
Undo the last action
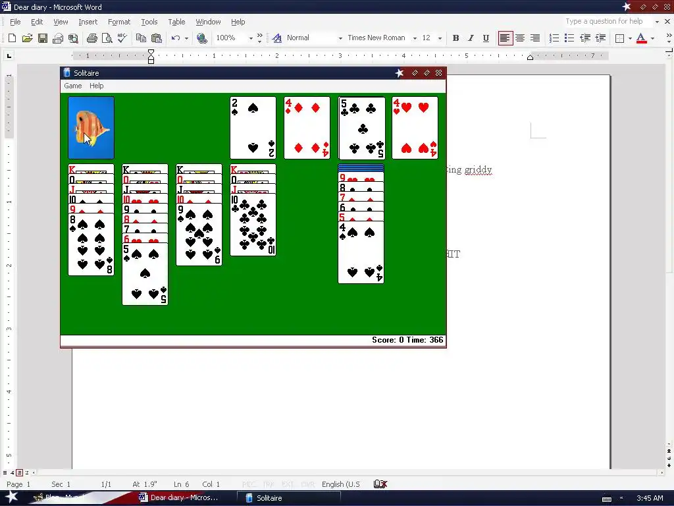coord(175,38)
